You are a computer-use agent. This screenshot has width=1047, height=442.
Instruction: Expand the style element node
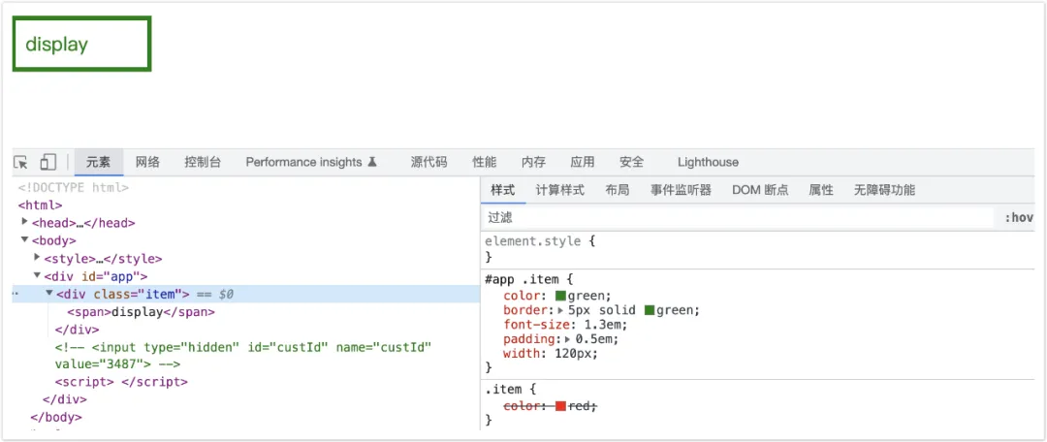pyautogui.click(x=38, y=257)
